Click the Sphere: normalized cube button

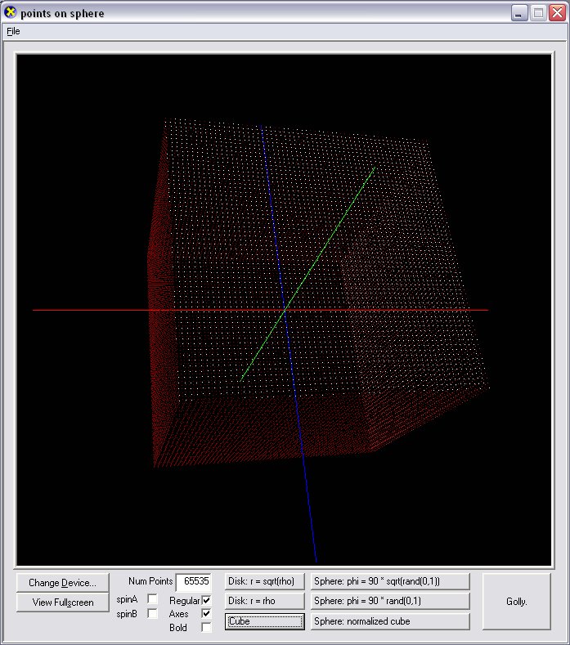click(390, 621)
